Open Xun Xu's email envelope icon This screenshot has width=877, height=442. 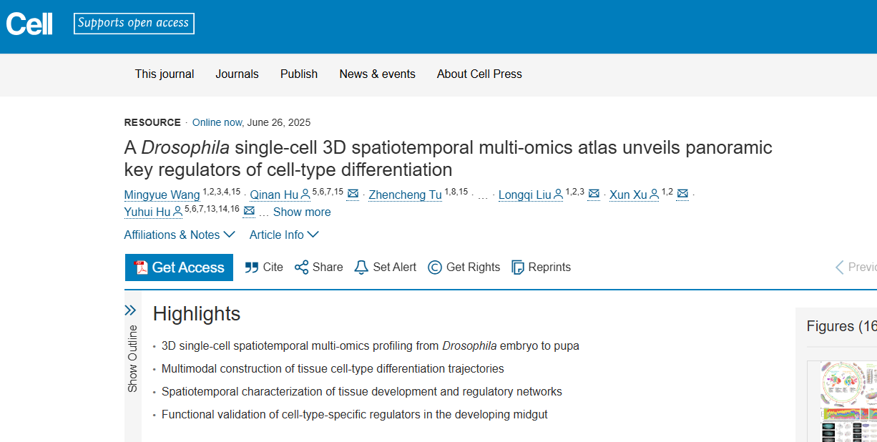pos(682,194)
